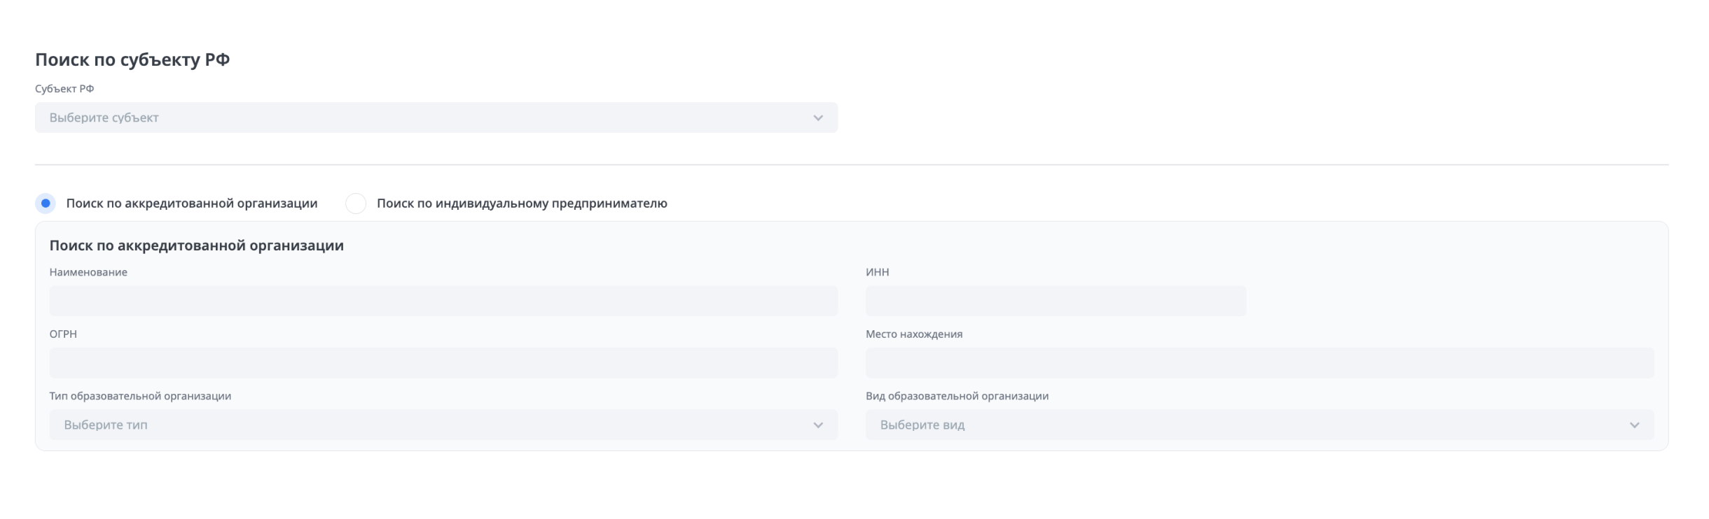Click the chevron arrow in Субъект РФ dropdown
This screenshot has width=1709, height=519.
(x=817, y=118)
